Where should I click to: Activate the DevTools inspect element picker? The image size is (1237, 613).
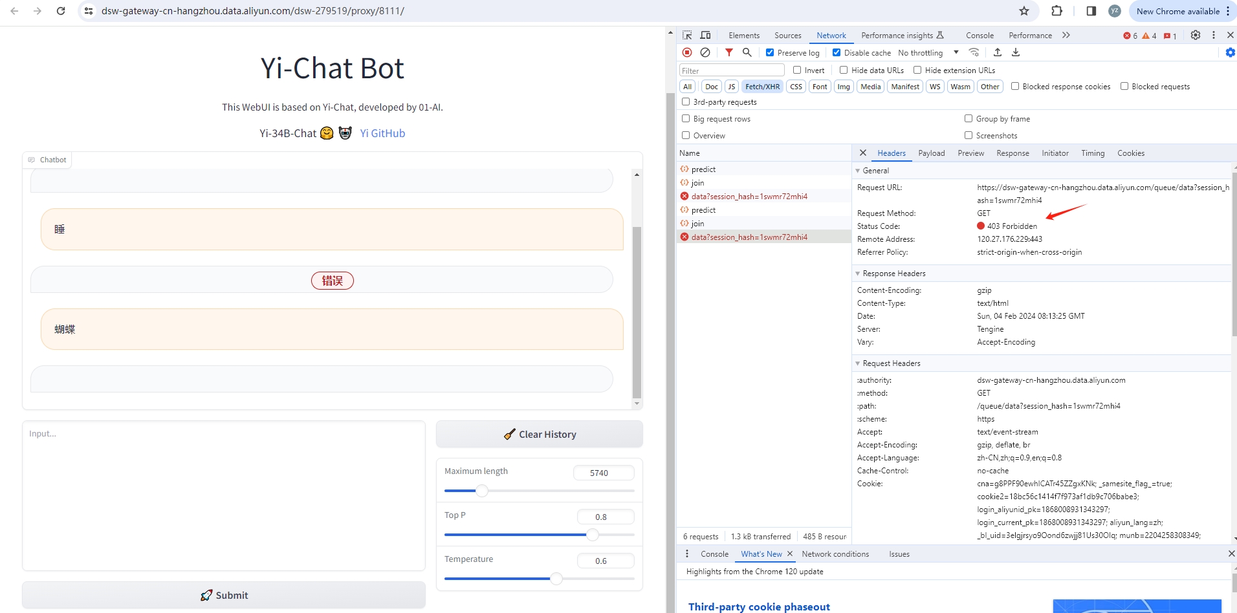tap(687, 35)
